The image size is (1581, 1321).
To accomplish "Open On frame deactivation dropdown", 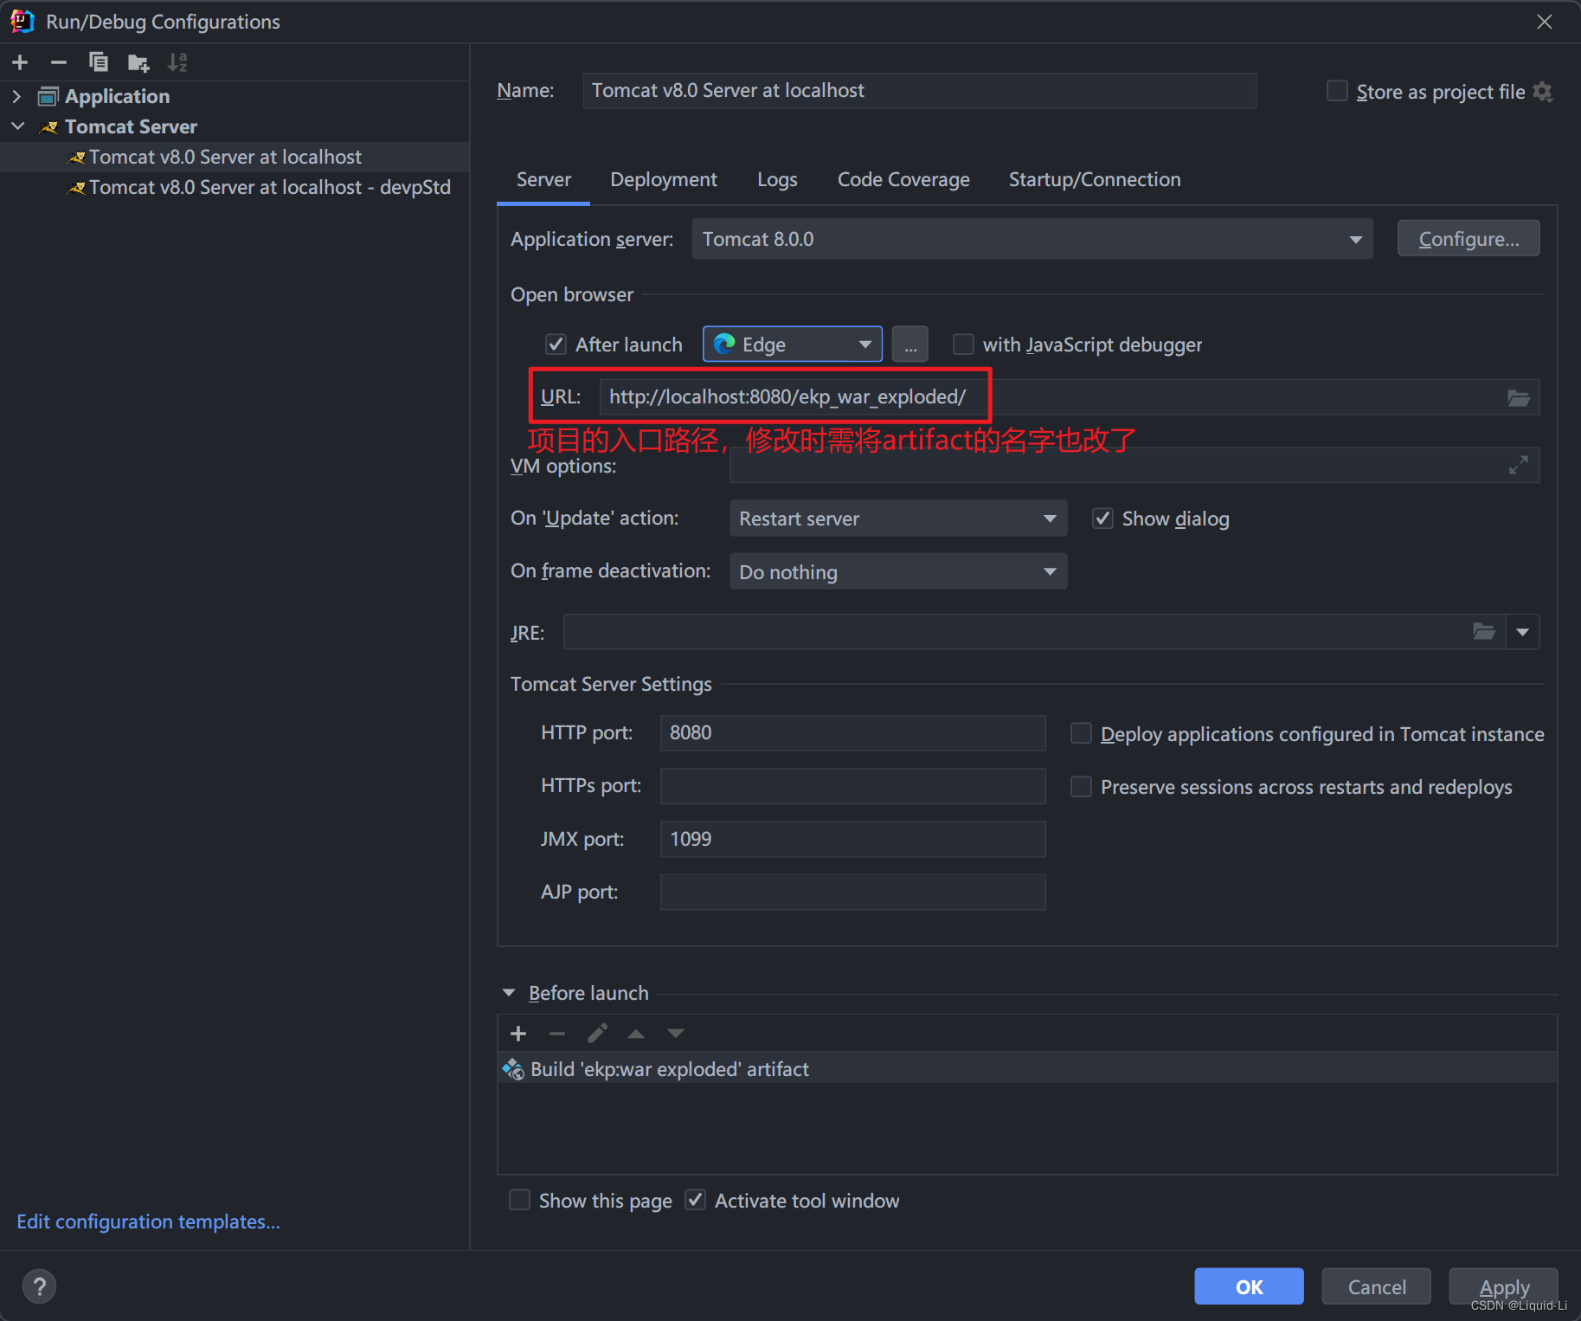I will click(898, 571).
